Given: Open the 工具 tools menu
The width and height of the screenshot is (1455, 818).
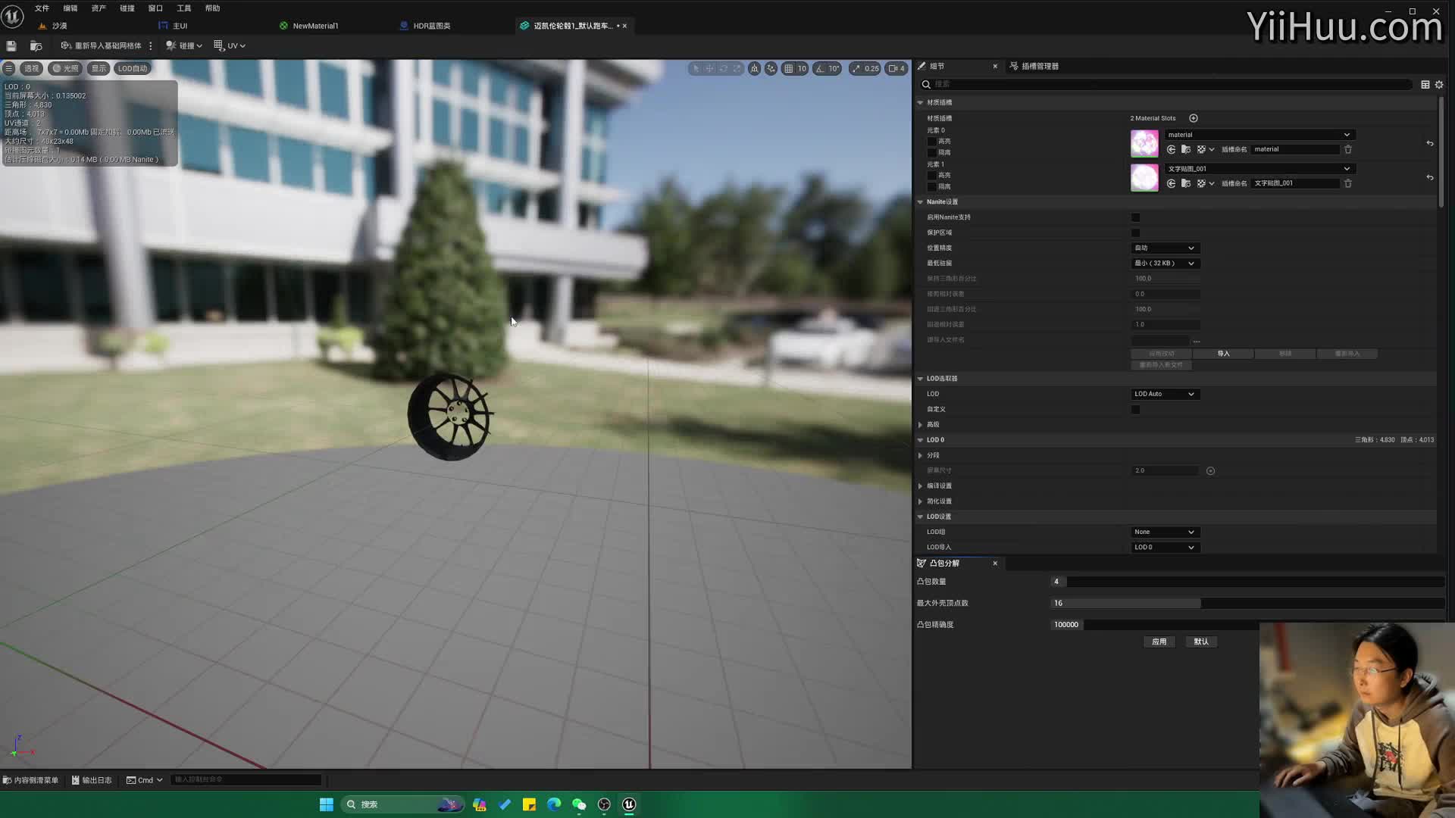Looking at the screenshot, I should pos(184,8).
